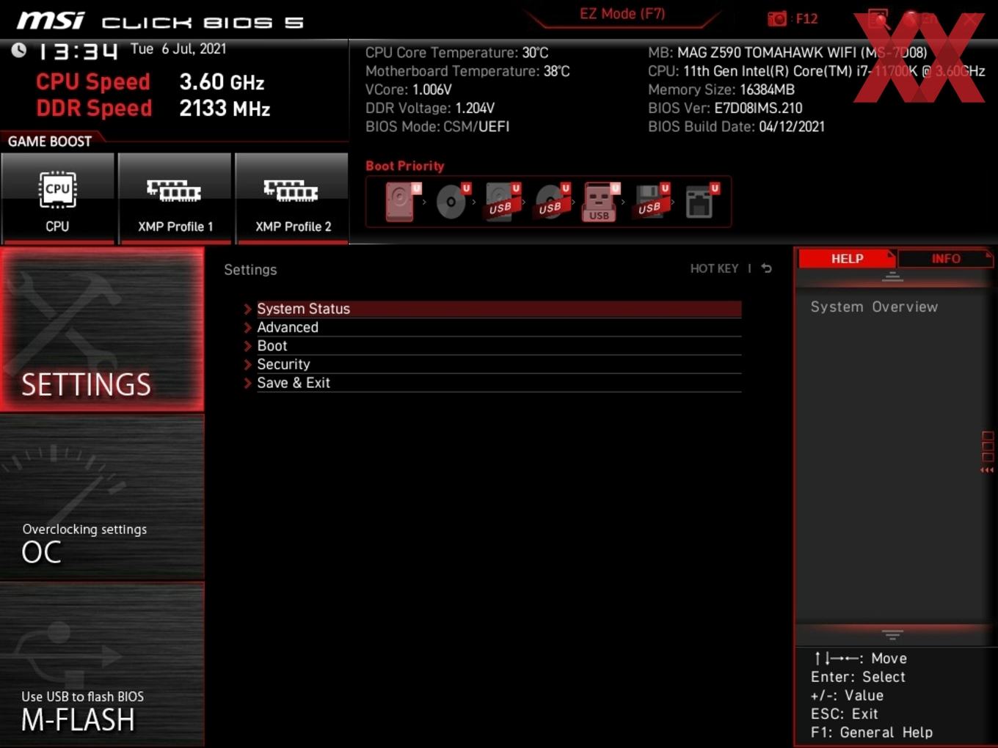Viewport: 998px width, 748px height.
Task: Open the M-FLASH section
Action: click(x=102, y=664)
